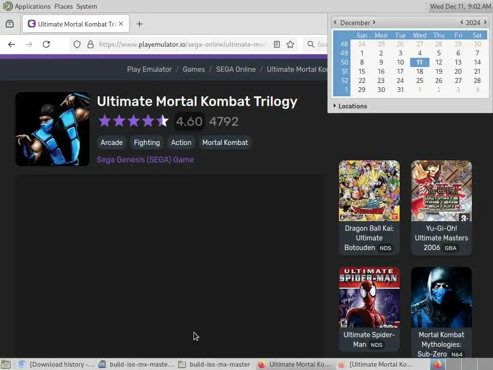Viewport: 493px width, 370px height.
Task: Click the Play Emulator breadcrumb link
Action: [x=149, y=69]
